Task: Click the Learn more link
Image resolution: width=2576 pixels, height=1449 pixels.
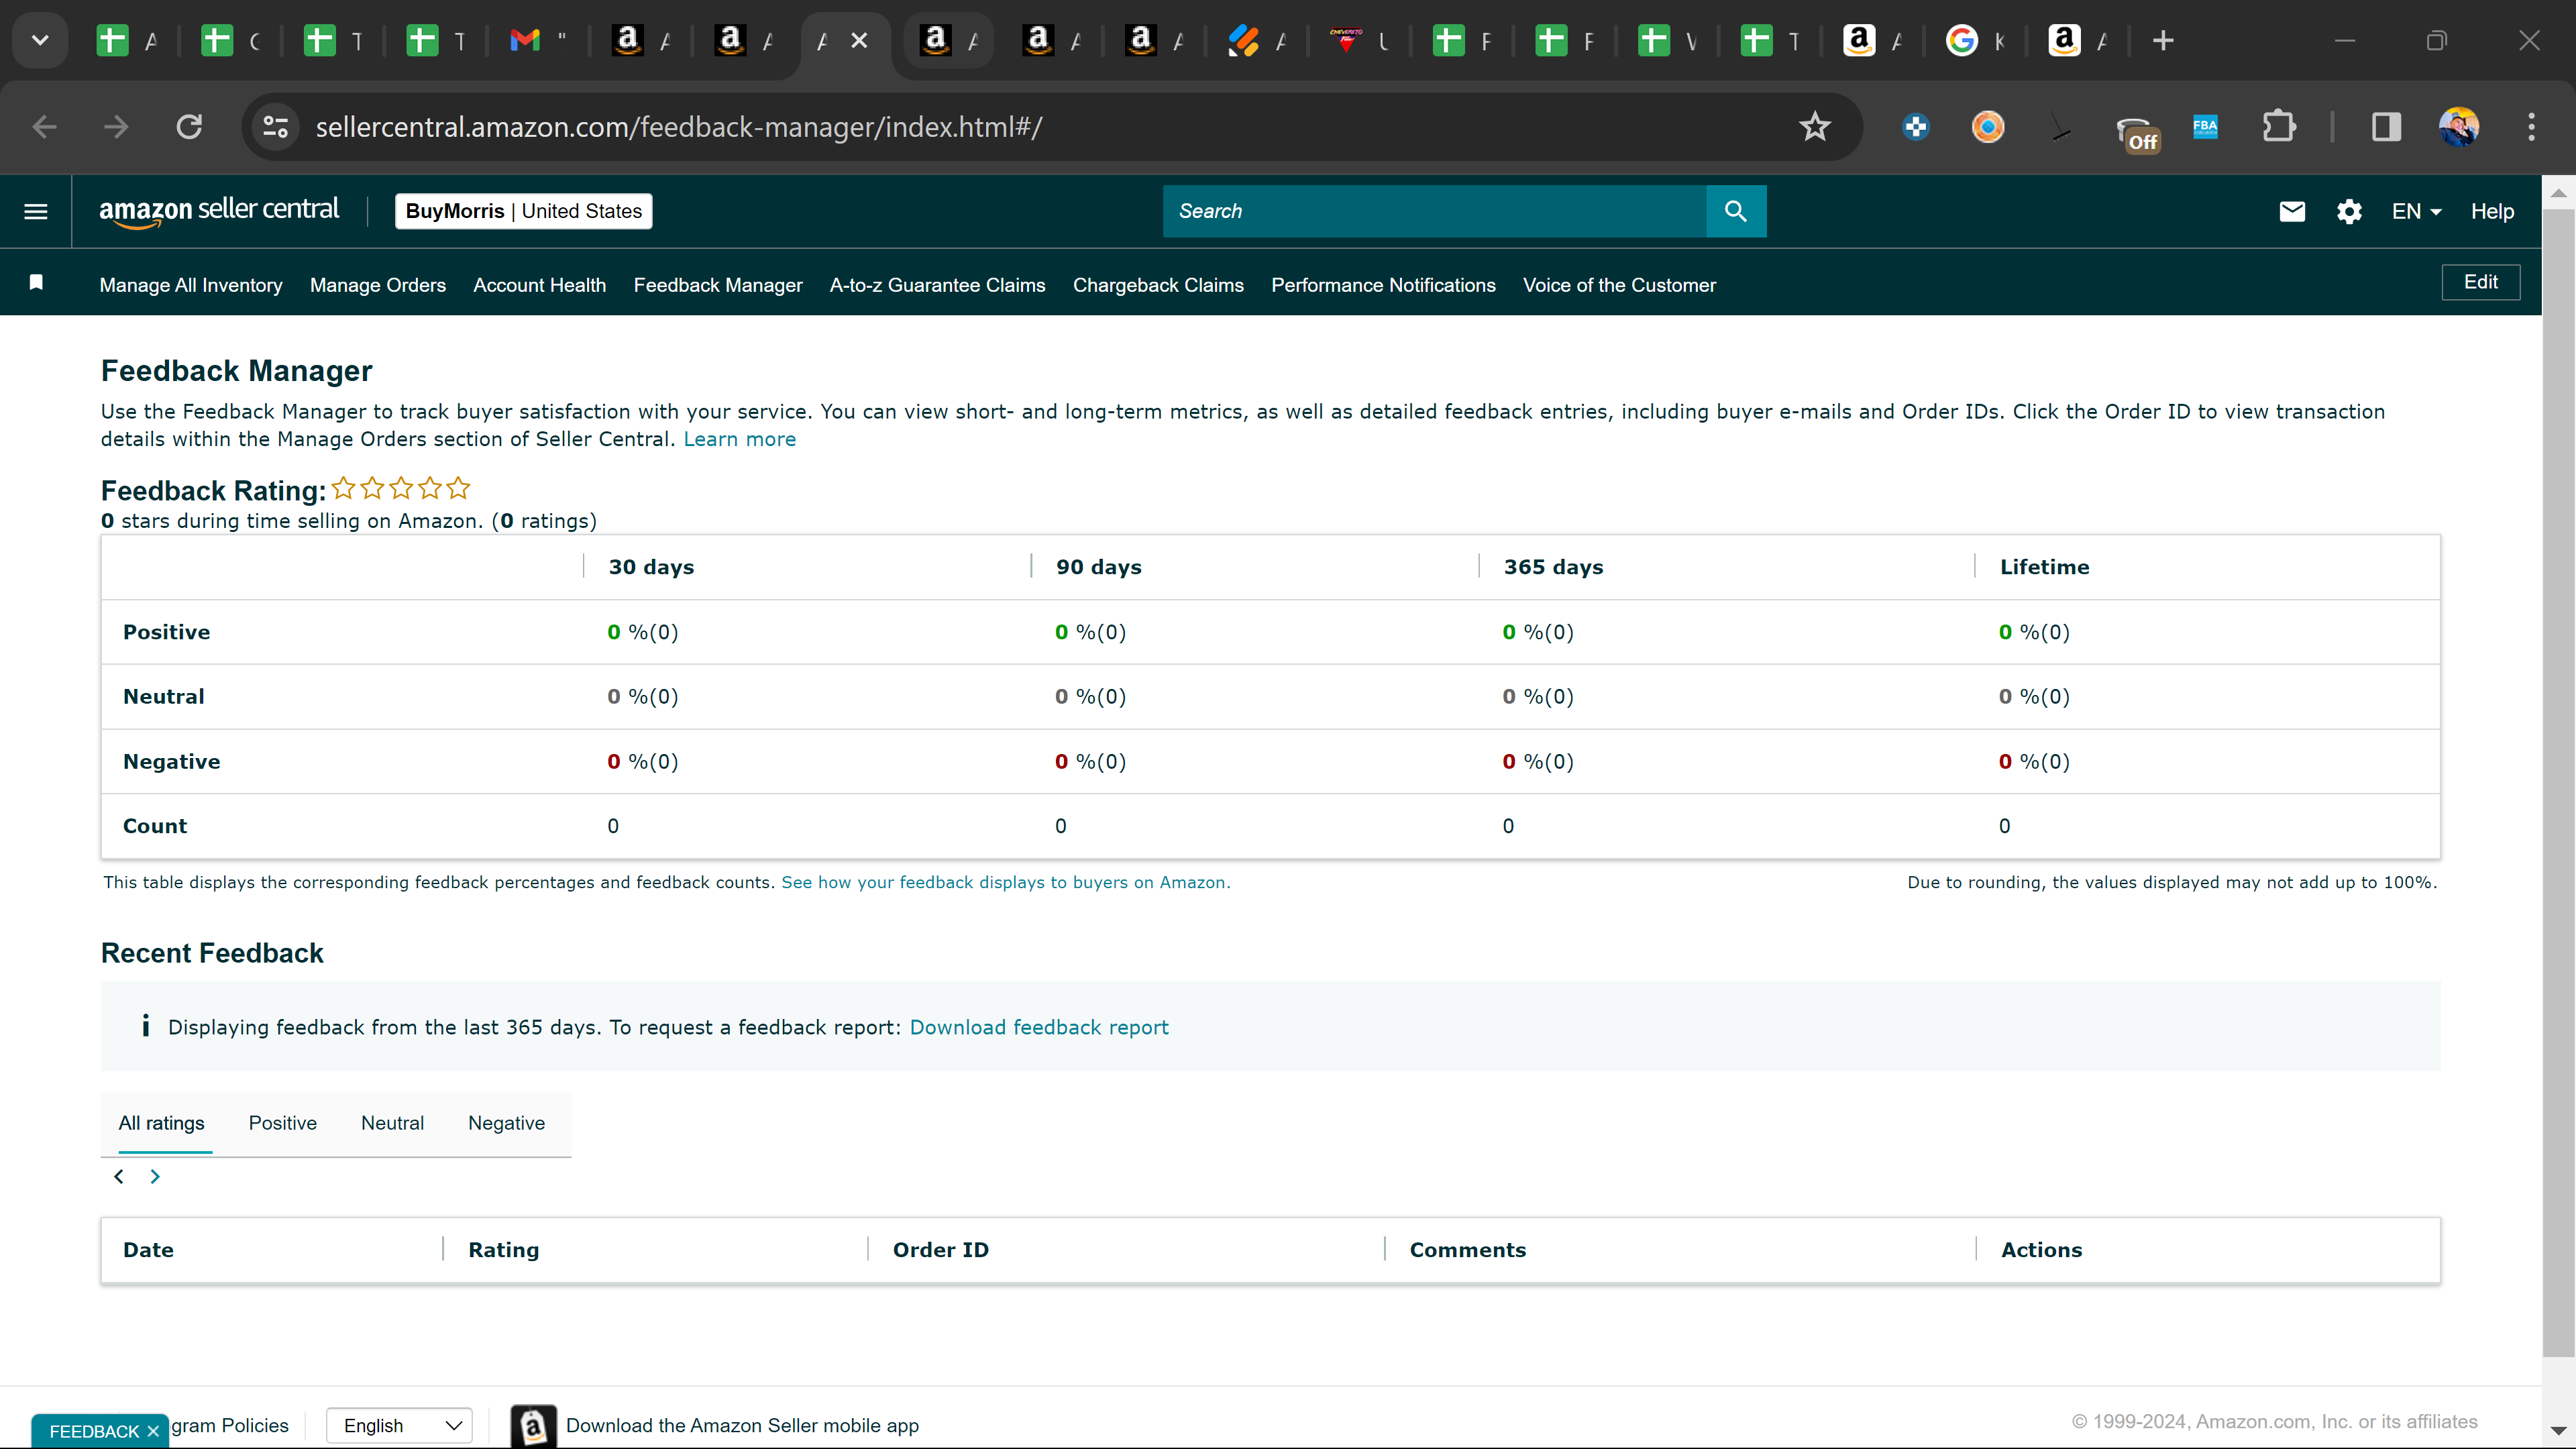Action: [x=739, y=439]
